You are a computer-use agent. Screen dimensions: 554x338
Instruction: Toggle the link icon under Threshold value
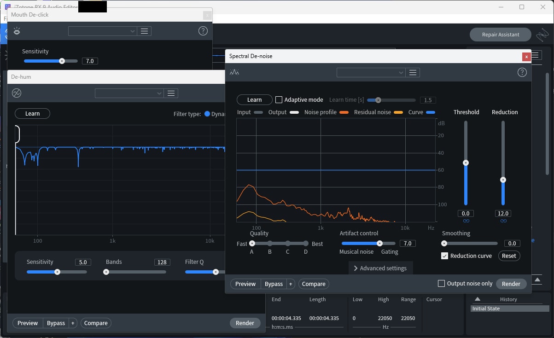pyautogui.click(x=466, y=221)
